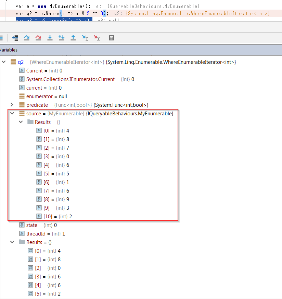Image resolution: width=282 pixels, height=299 pixels.
Task: Expand the predicate Func node
Action: [12, 105]
